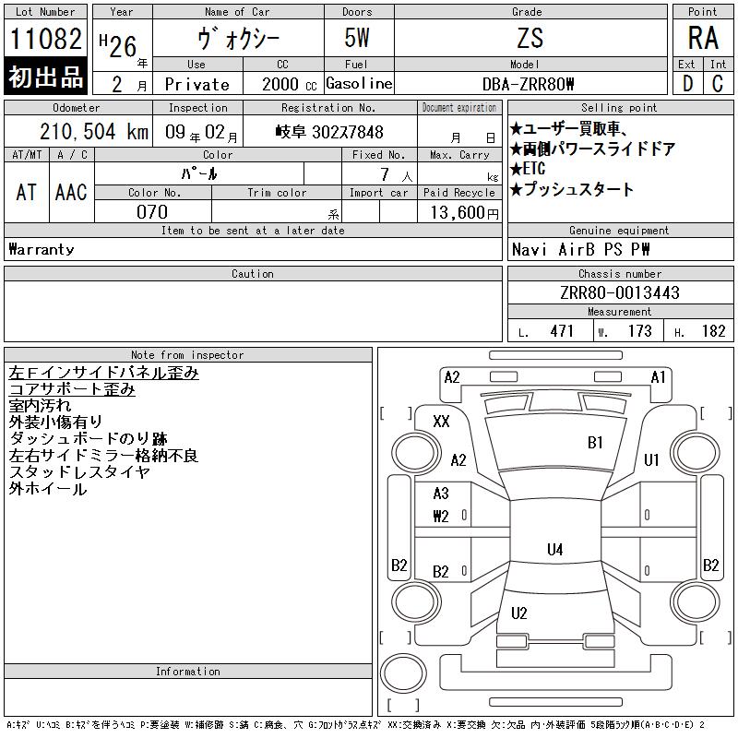Select the 初出品 black badge
The width and height of the screenshot is (738, 738).
coord(45,77)
